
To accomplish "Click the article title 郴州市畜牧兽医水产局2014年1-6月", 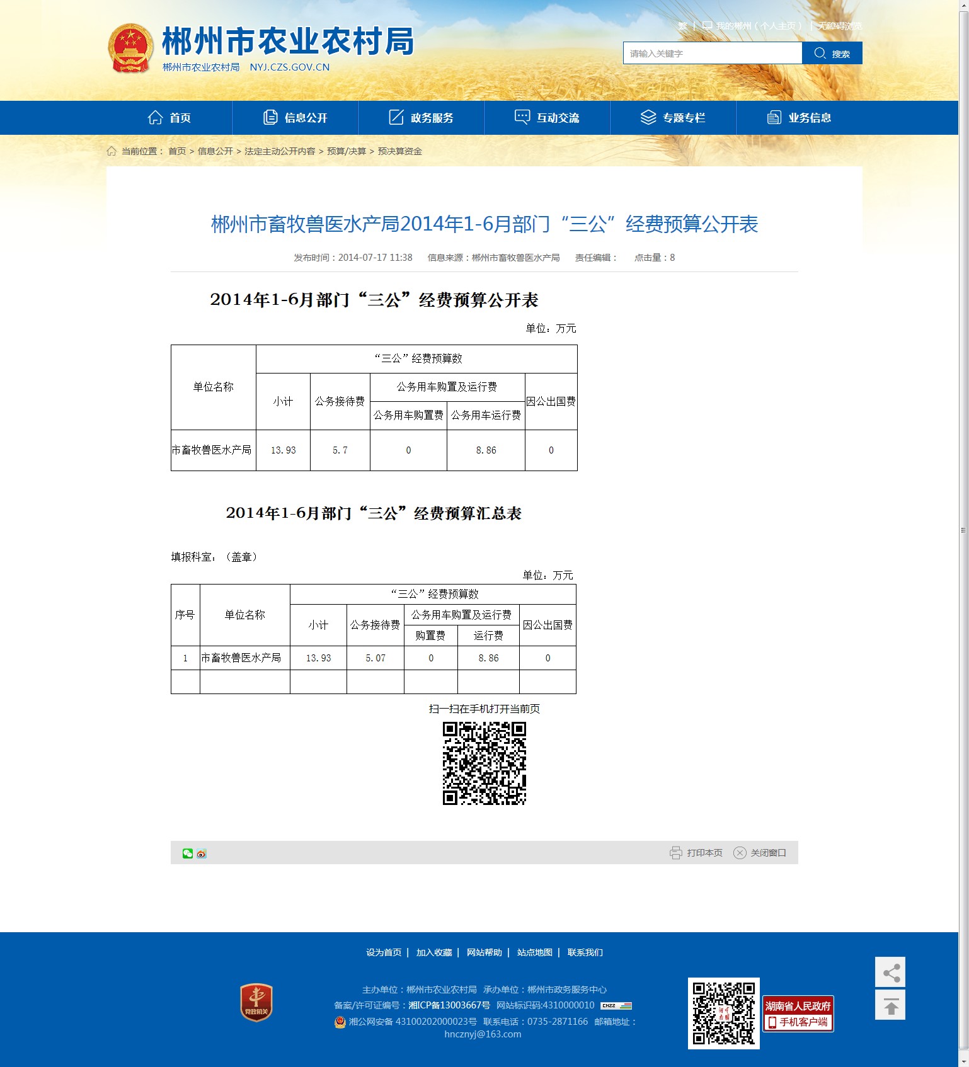I will click(484, 224).
